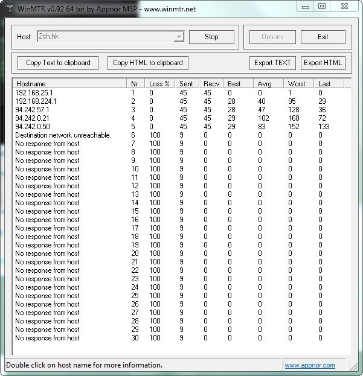Minimize the WinMTR window

tap(306, 7)
